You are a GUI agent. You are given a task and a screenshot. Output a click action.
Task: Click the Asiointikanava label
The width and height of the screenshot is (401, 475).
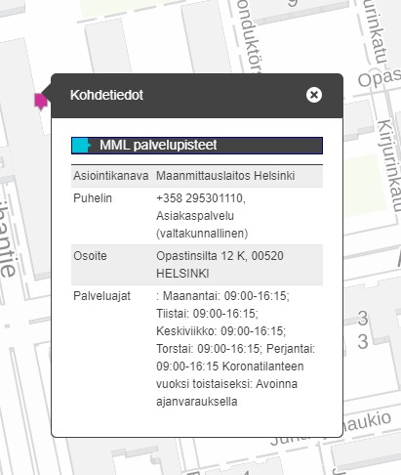point(111,176)
